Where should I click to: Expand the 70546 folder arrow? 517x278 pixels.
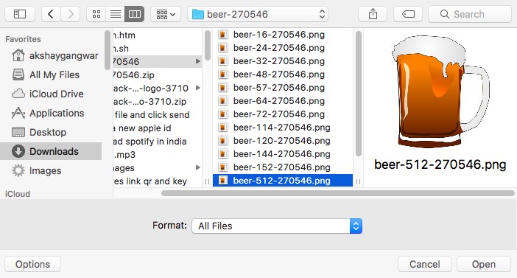(x=198, y=61)
